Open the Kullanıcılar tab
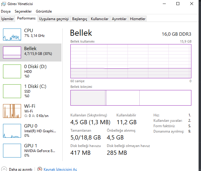The image size is (201, 171). (x=100, y=19)
